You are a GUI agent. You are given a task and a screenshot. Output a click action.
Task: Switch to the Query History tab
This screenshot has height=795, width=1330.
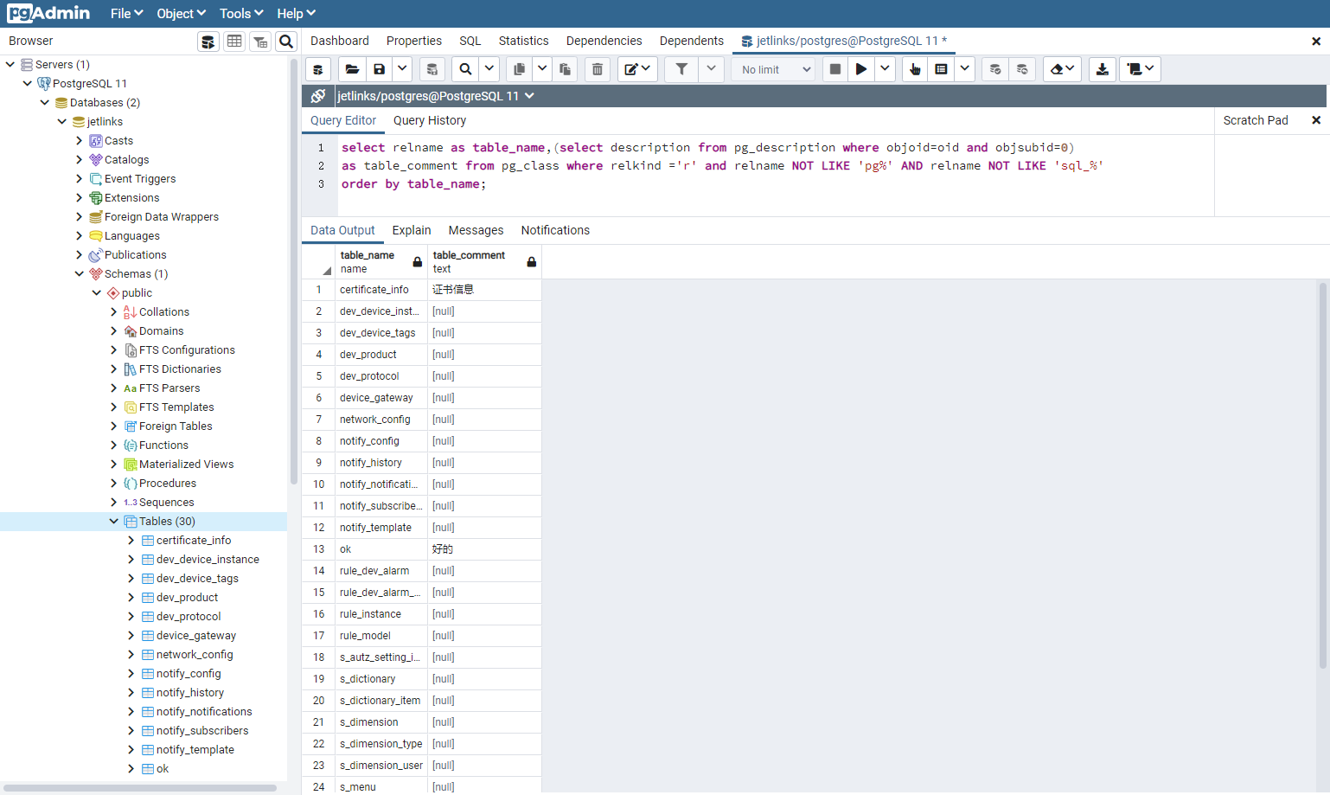tap(430, 120)
